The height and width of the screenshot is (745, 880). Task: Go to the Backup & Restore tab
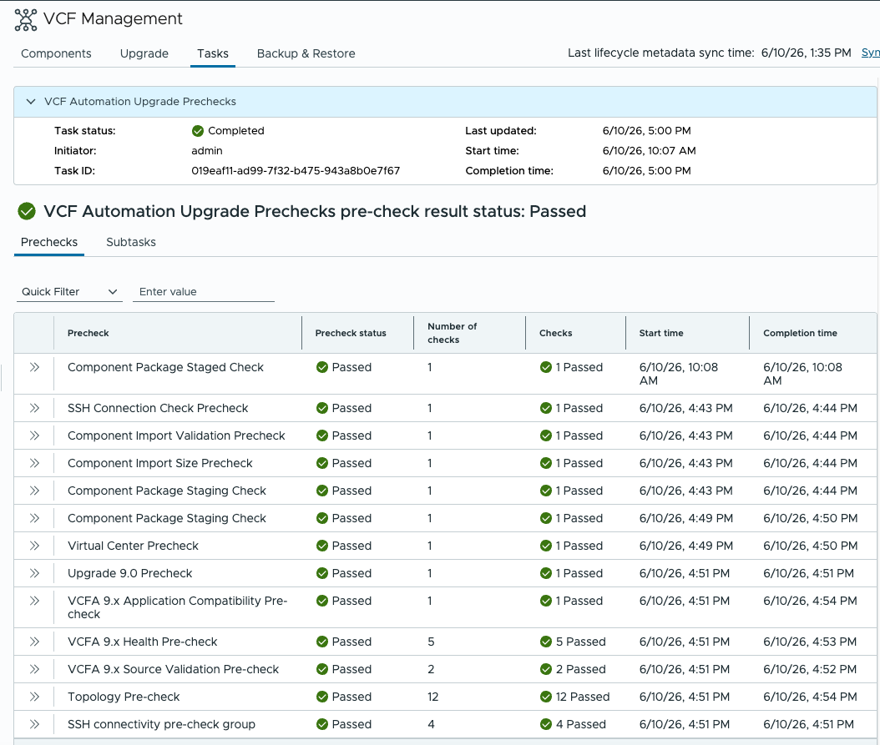click(306, 53)
